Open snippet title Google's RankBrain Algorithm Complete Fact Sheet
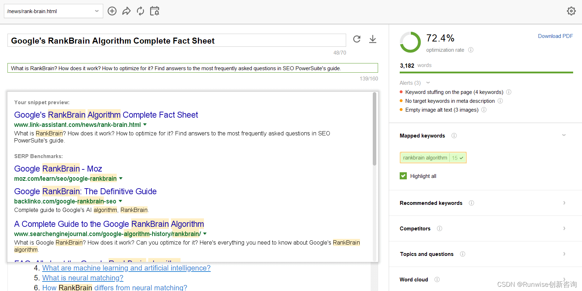 106,115
